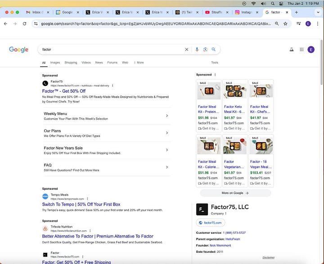Call customer service number 1 (888) 573-5727
Image resolution: width=324 pixels, height=264 pixels.
click(x=234, y=233)
